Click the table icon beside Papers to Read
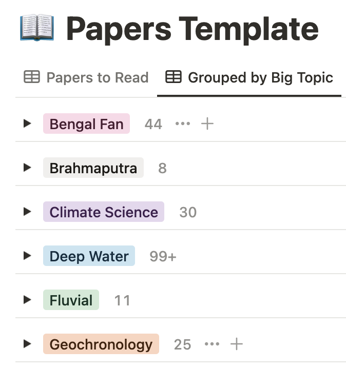 32,77
